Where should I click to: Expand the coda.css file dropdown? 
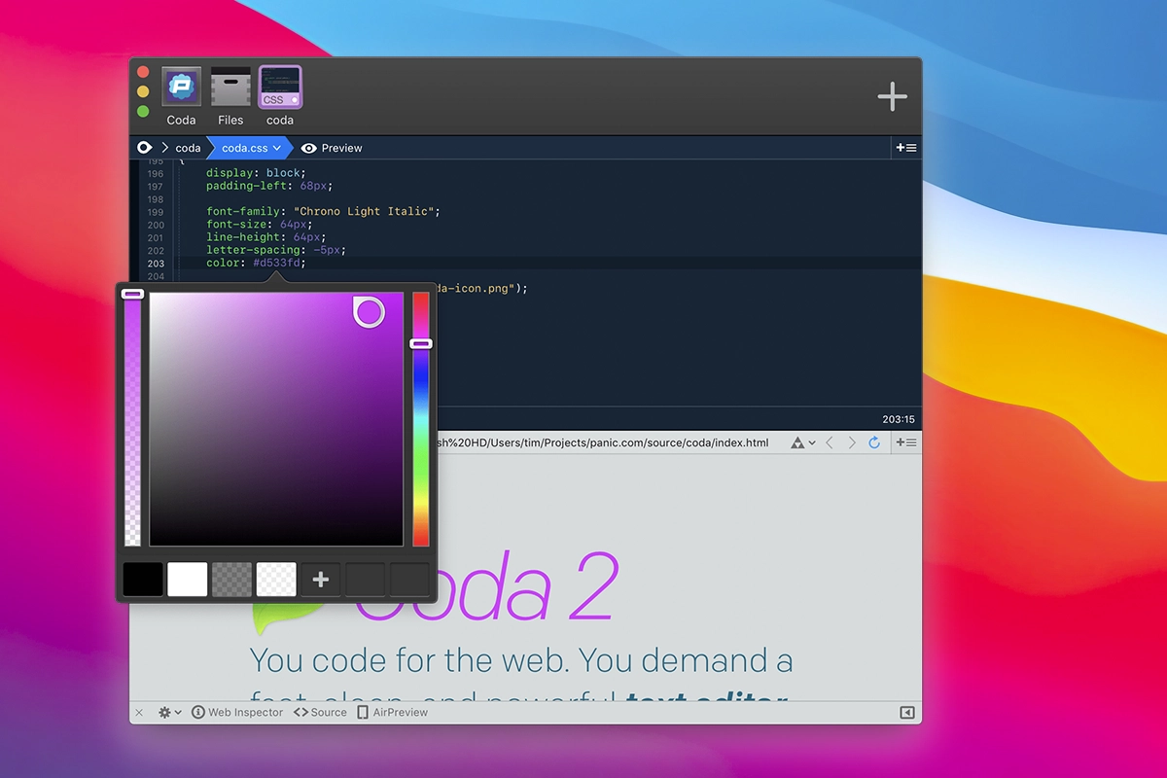(277, 148)
